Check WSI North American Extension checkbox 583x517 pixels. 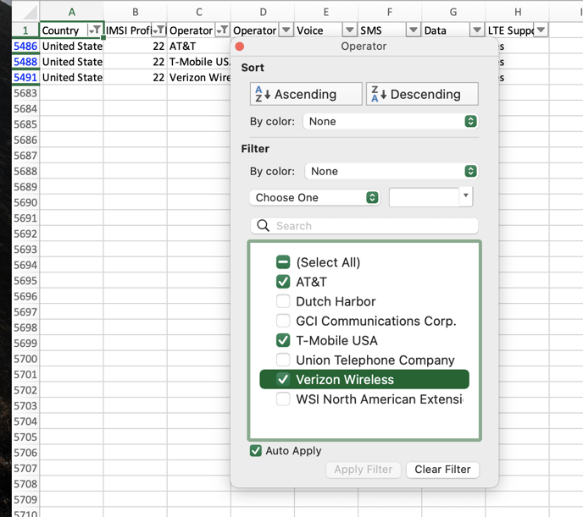(283, 399)
